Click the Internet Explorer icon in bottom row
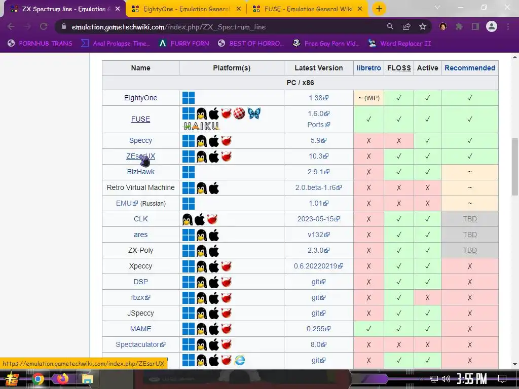This screenshot has width=519, height=389. click(x=240, y=360)
